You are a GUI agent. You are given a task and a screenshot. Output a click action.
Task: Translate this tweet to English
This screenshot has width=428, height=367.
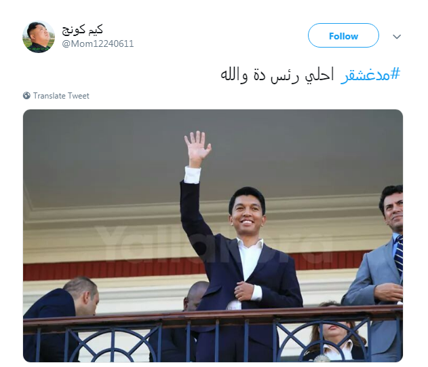coord(61,96)
